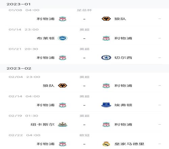Click Wolves logo in 02/04 match
This screenshot has width=169, height=149.
point(63,85)
